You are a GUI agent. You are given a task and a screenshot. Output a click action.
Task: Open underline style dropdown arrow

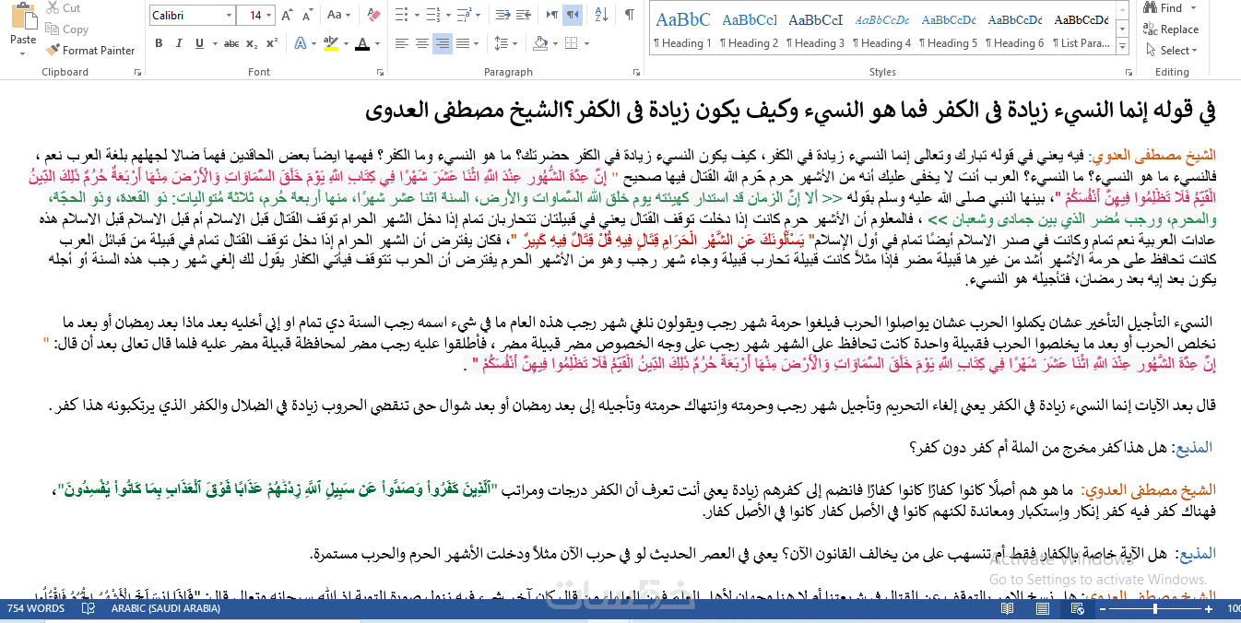coord(215,43)
